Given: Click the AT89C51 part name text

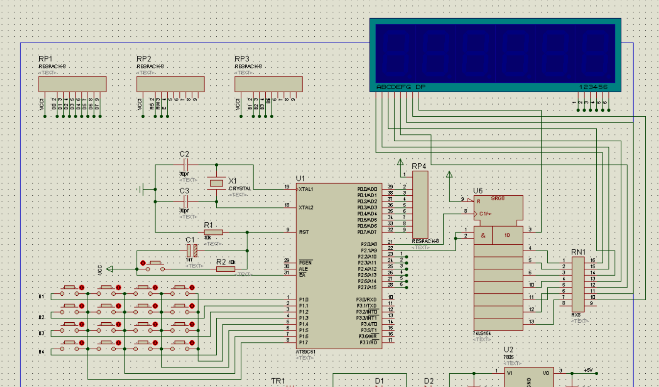Looking at the screenshot, I should point(306,352).
